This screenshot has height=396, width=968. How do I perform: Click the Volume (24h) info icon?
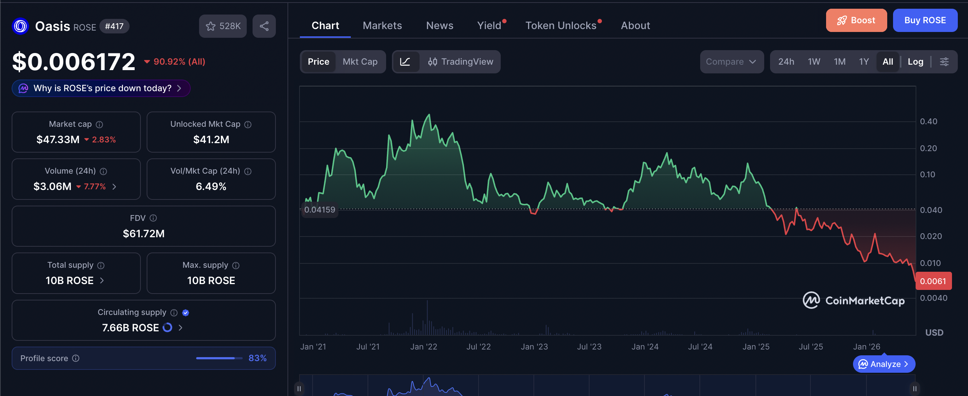pos(103,171)
